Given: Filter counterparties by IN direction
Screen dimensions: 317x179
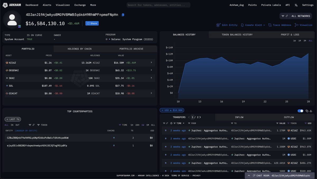Looking at the screenshot, I should pyautogui.click(x=12, y=125).
